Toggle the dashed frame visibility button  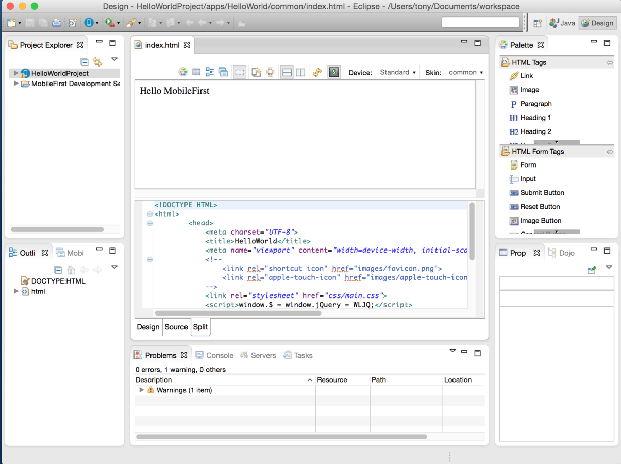pos(240,72)
